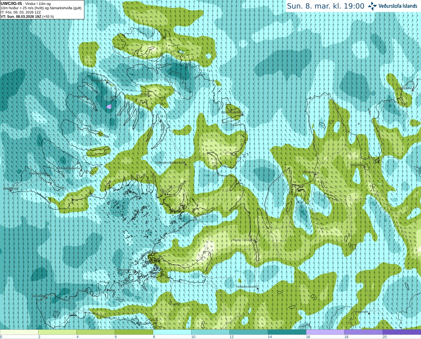Click the 18–20 m/s purple legend swatch
Image resolution: width=421 pixels, height=339 pixels.
363,332
